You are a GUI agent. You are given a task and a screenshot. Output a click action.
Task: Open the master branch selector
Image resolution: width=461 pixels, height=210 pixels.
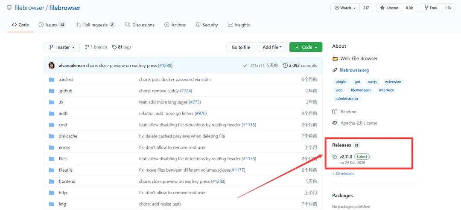pos(62,47)
